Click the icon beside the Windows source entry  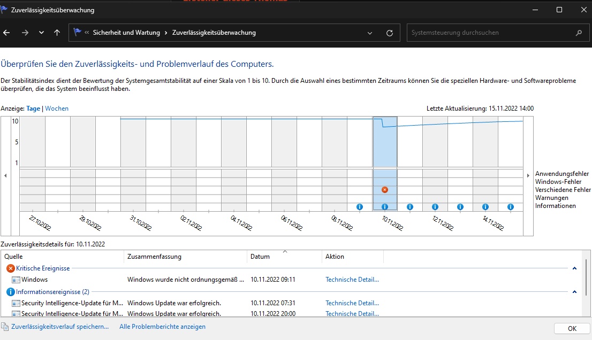pyautogui.click(x=16, y=280)
